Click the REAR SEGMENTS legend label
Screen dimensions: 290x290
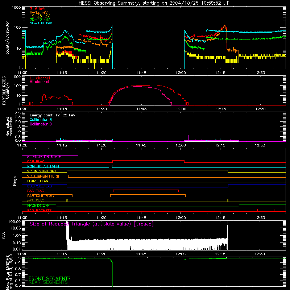48,282
